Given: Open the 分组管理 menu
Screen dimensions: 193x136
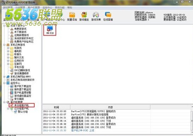Looking at the screenshot, I should pyautogui.click(x=20, y=8).
